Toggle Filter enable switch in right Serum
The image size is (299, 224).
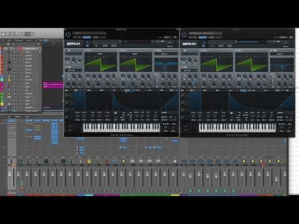coord(272,50)
